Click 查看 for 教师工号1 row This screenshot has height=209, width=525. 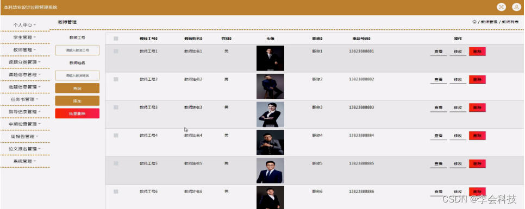click(439, 52)
